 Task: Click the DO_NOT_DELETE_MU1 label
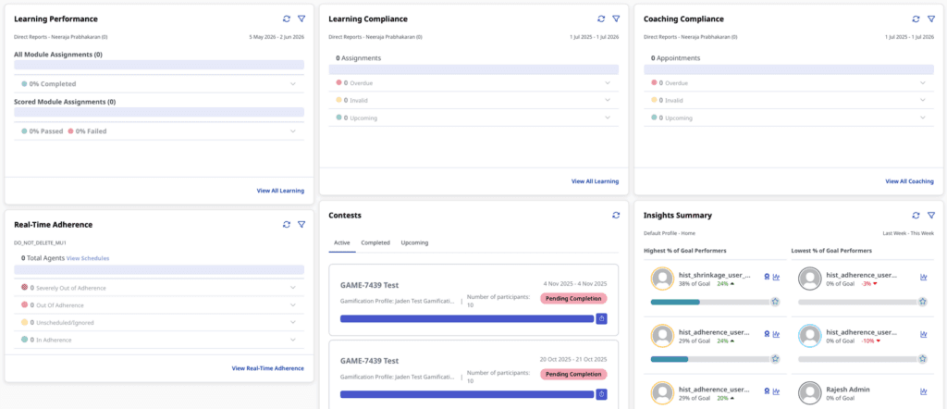[x=40, y=242]
